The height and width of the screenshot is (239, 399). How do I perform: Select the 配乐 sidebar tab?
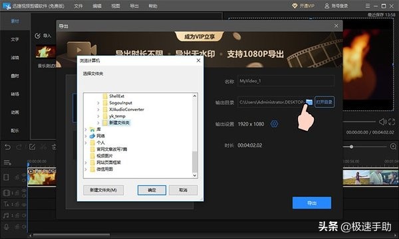[x=15, y=131]
